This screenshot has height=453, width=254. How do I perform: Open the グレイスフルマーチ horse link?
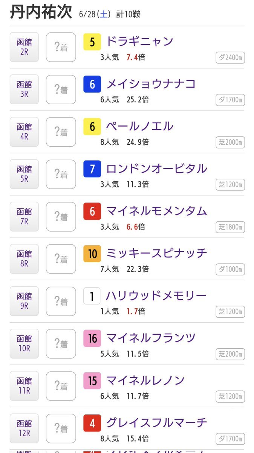(x=156, y=423)
